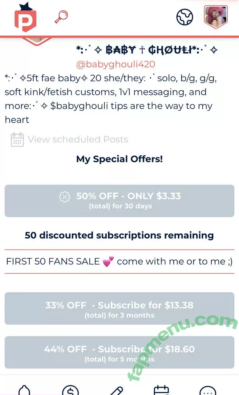Click the calendar icon beside View scheduled Posts
This screenshot has width=239, height=395.
click(17, 140)
